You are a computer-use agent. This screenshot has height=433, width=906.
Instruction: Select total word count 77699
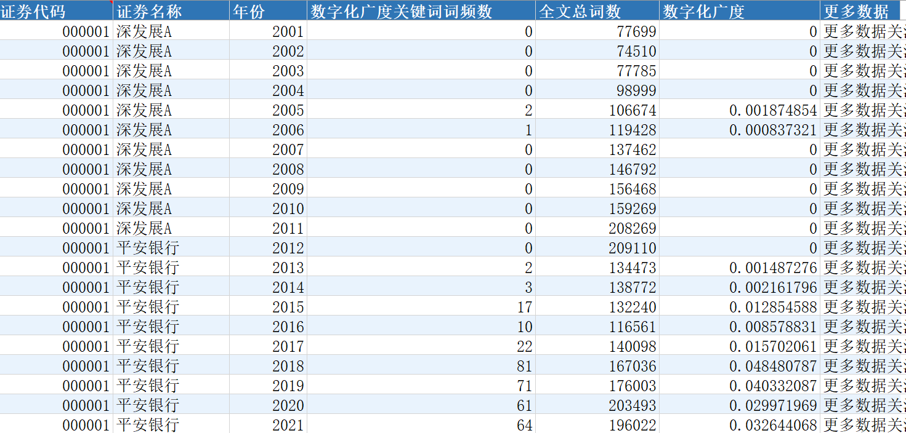point(597,31)
